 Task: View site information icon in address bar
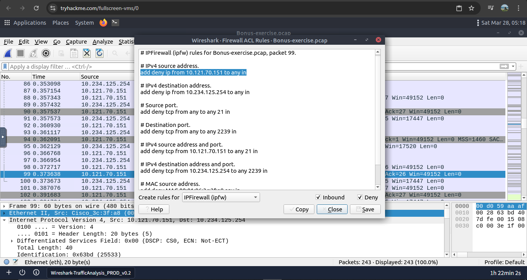53,8
